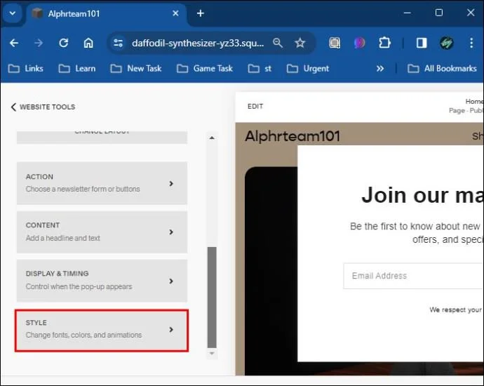Expand the Content row chevron
Image resolution: width=484 pixels, height=386 pixels.
pyautogui.click(x=171, y=232)
